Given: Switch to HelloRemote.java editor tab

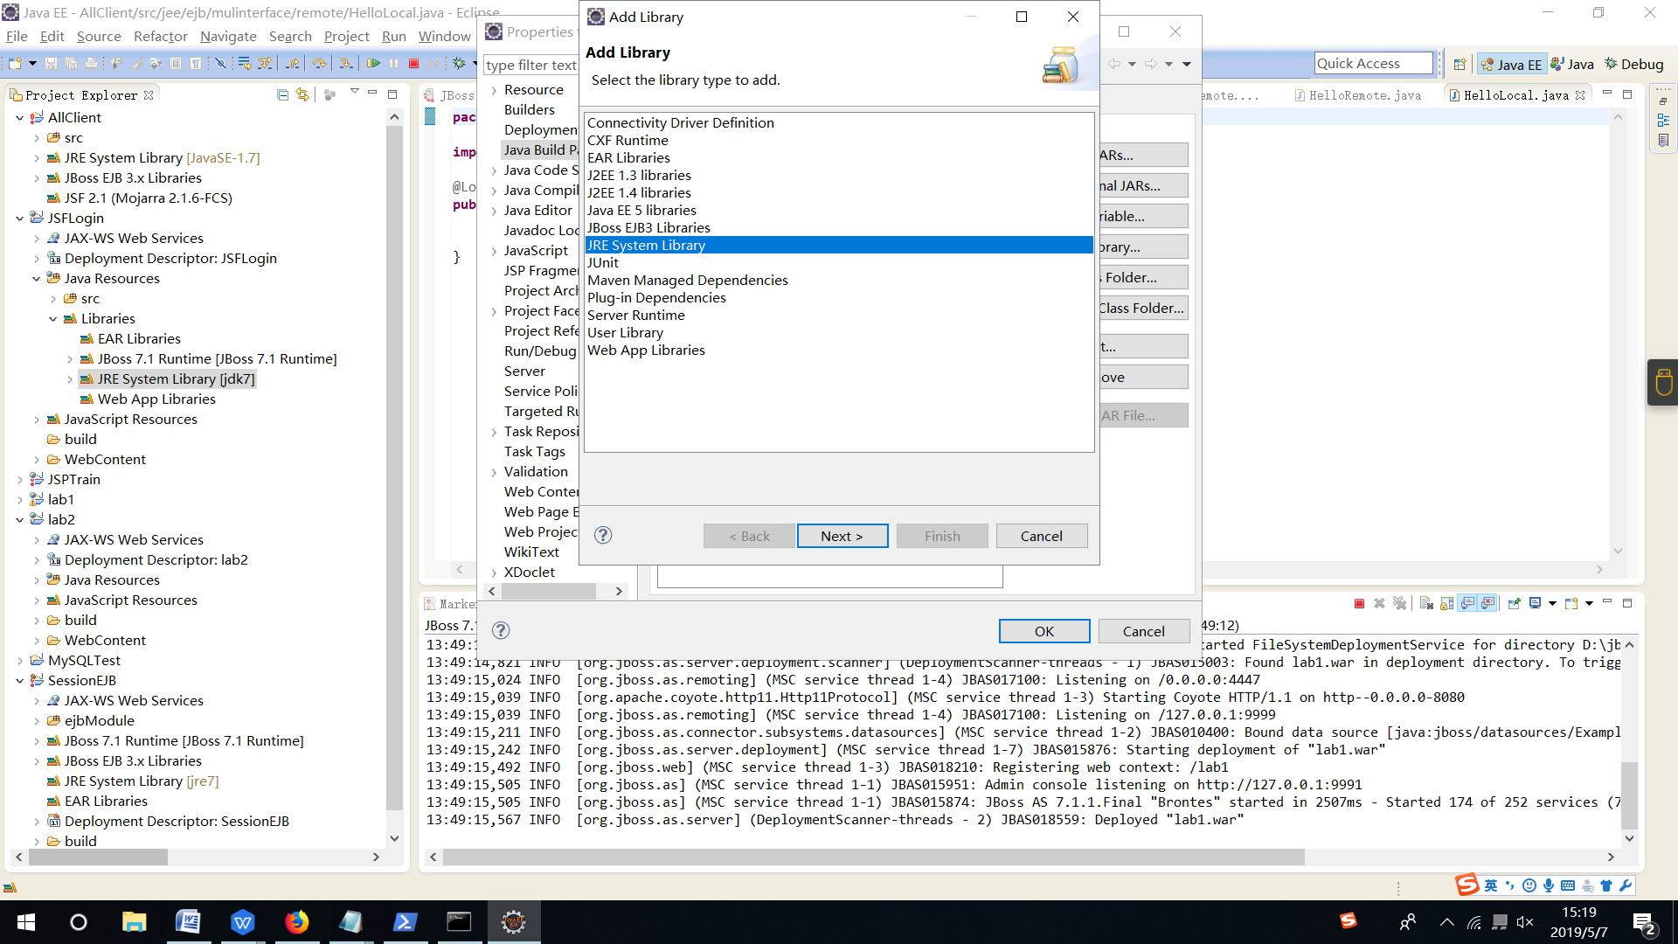Looking at the screenshot, I should [1363, 95].
